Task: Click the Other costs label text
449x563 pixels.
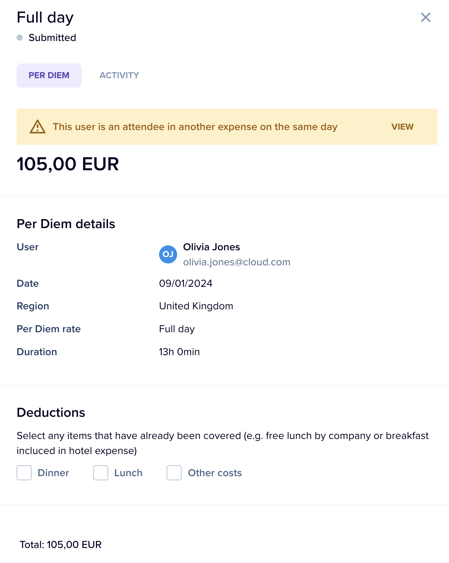Action: pyautogui.click(x=215, y=473)
